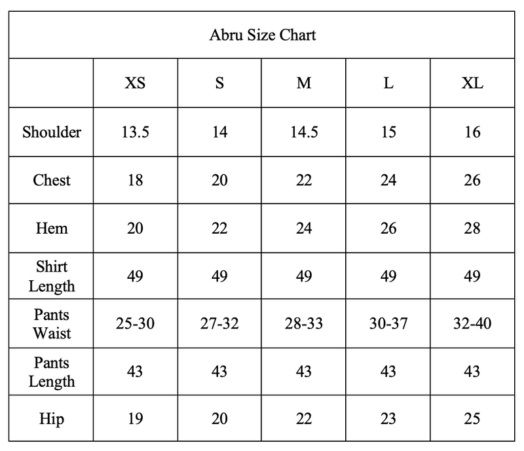Select the XS column header
524x451 pixels.
tap(135, 83)
